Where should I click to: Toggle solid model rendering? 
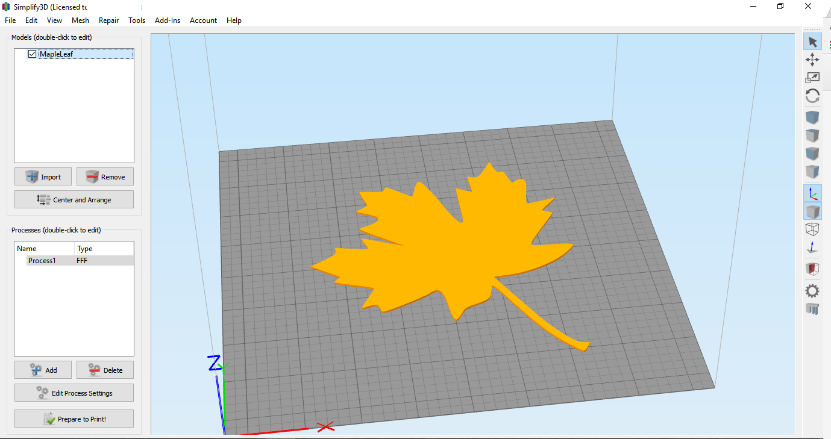[812, 211]
